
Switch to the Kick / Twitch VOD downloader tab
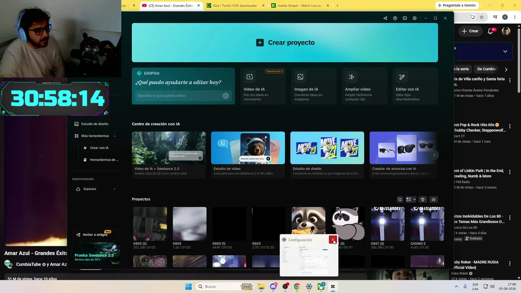235,6
